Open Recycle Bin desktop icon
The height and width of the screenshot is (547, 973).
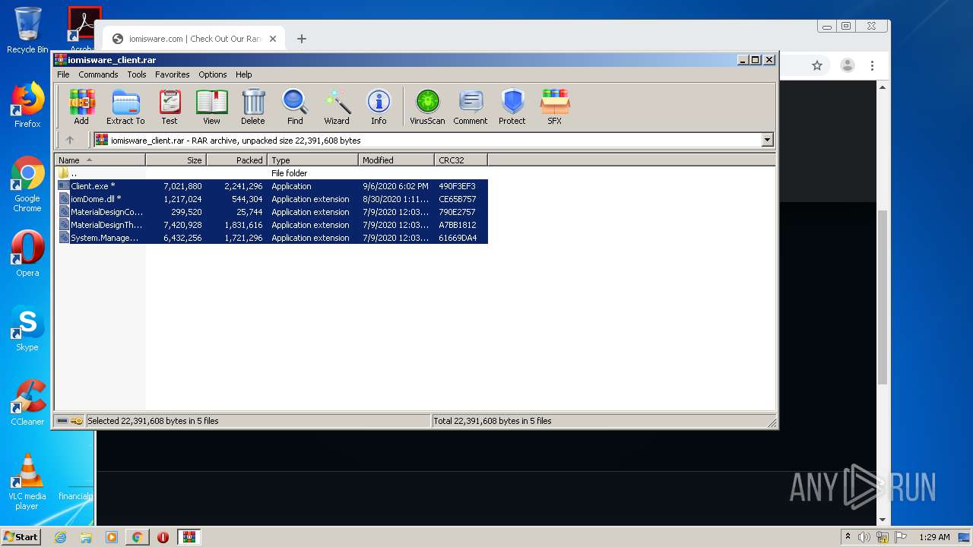(x=27, y=30)
